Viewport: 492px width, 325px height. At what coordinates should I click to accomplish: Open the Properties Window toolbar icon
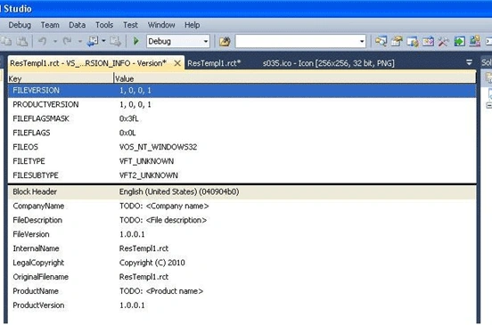[397, 41]
